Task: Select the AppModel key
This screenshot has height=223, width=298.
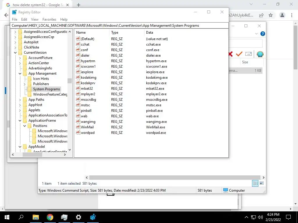Action: pos(37,147)
